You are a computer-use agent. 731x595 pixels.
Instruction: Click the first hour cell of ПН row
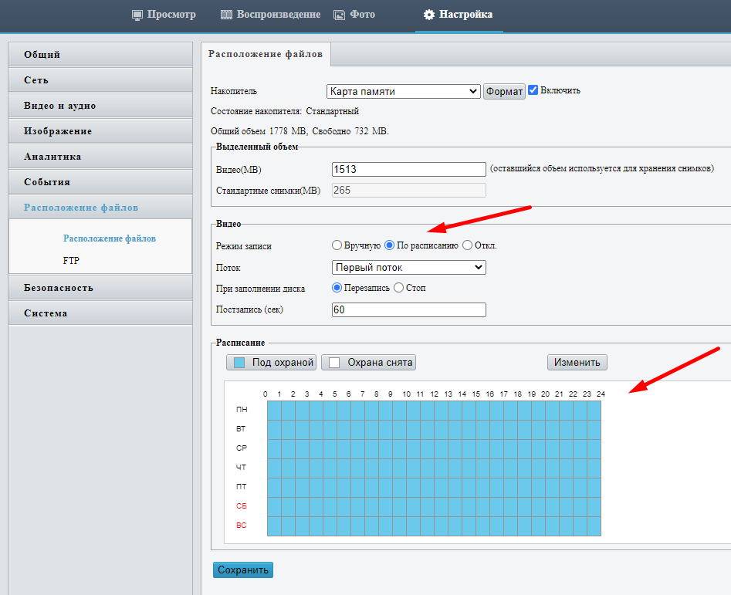click(x=275, y=411)
